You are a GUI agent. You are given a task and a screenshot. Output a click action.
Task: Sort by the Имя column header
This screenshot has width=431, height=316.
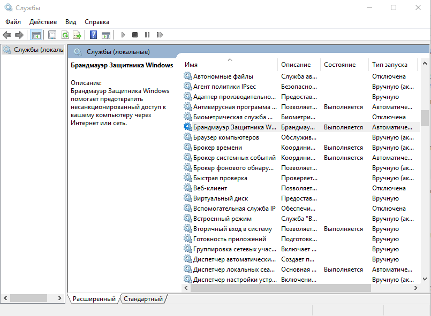230,65
